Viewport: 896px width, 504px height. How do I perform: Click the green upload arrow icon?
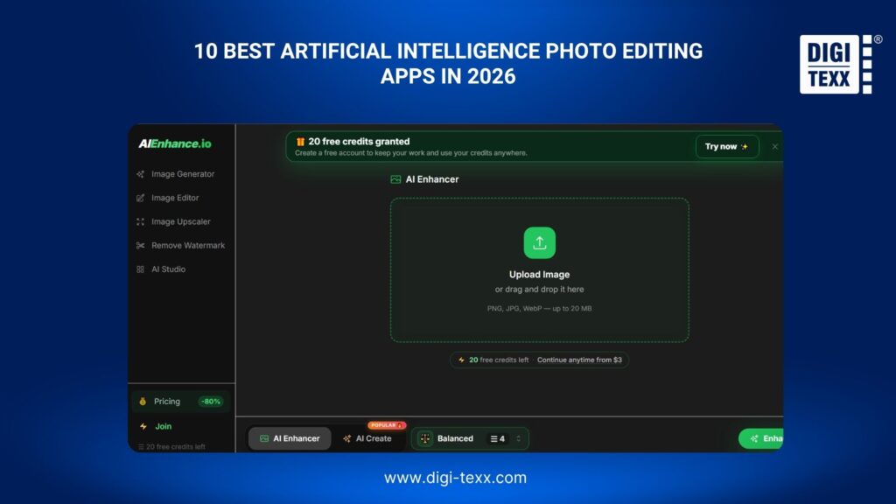click(539, 243)
